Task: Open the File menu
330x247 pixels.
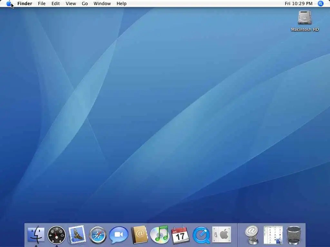Action: coord(42,4)
